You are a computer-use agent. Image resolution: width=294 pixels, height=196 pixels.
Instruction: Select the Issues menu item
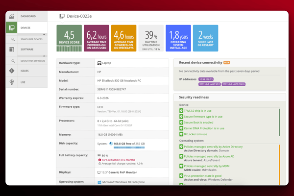24,71
